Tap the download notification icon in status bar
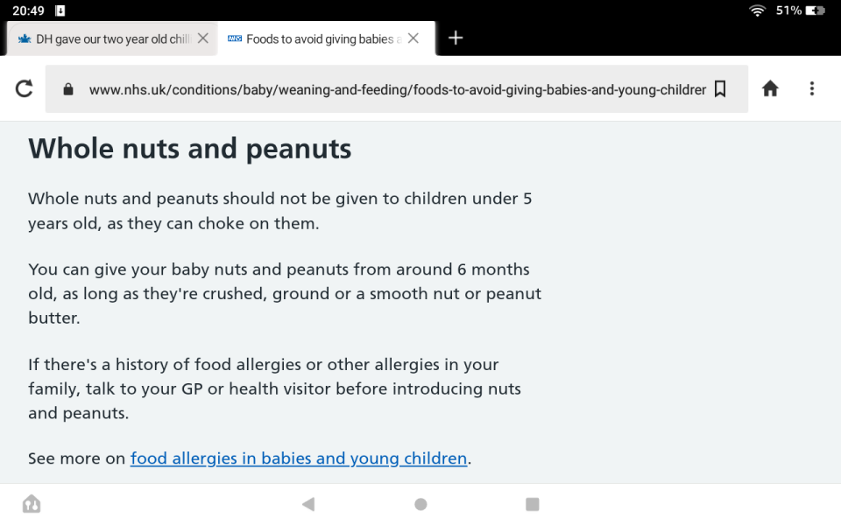The width and height of the screenshot is (841, 525). tap(60, 10)
